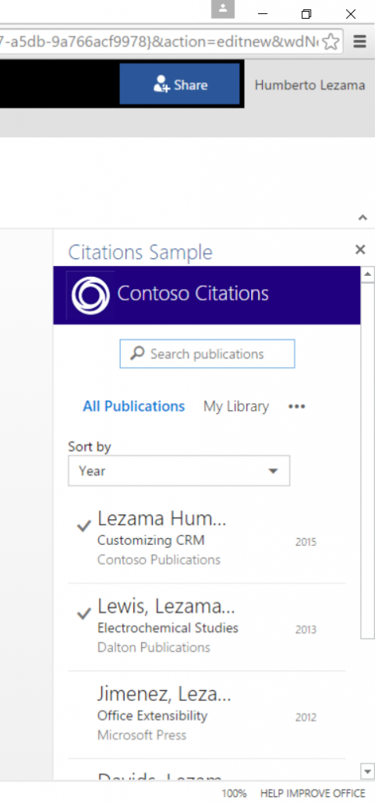Click the browser address bar URL
The width and height of the screenshot is (375, 803).
tap(158, 42)
